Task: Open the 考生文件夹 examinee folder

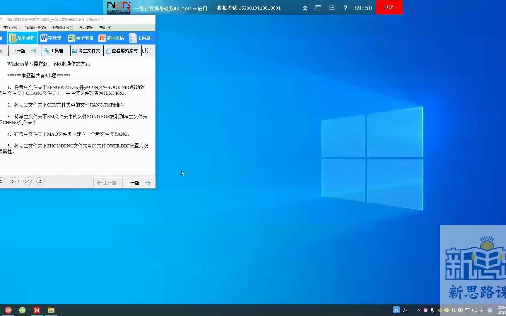Action: [86, 51]
